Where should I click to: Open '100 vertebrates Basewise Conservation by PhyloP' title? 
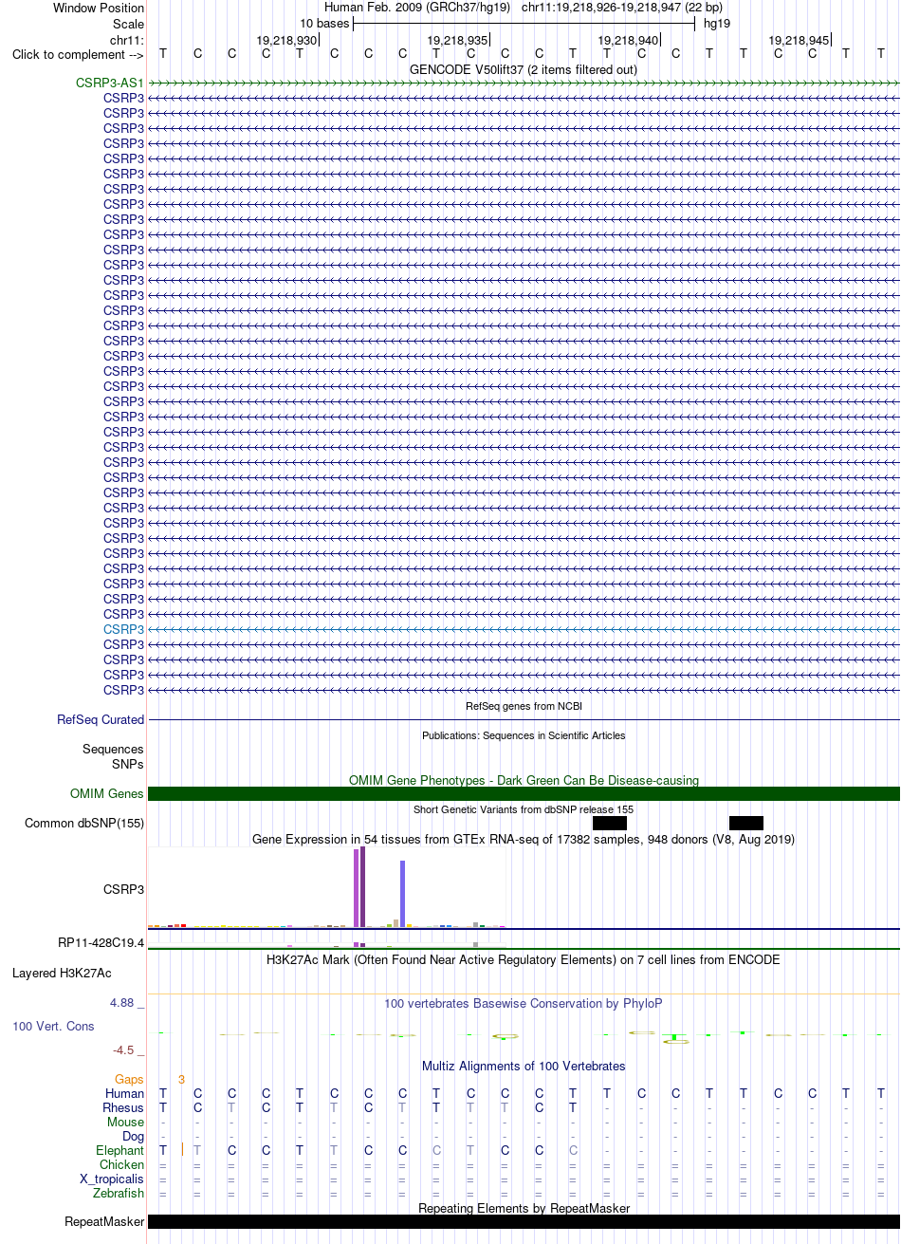(x=524, y=1003)
